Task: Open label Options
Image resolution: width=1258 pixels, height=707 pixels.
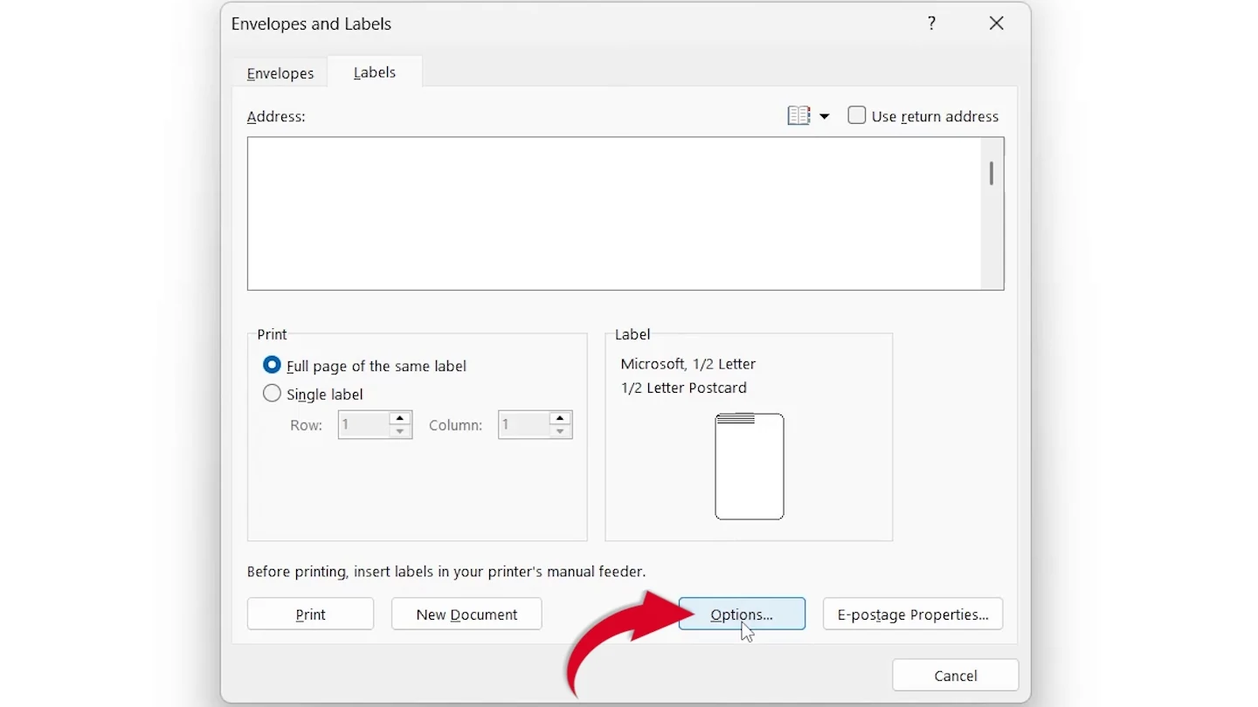Action: [x=742, y=614]
